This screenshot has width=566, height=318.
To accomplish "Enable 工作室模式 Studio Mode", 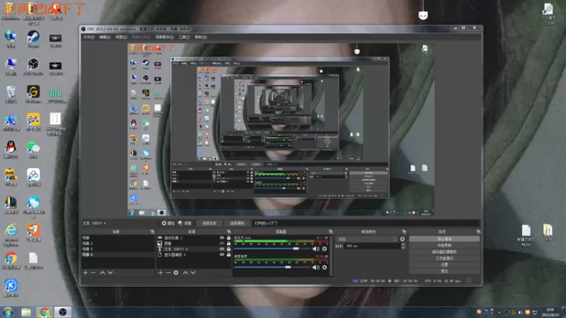I will point(444,259).
